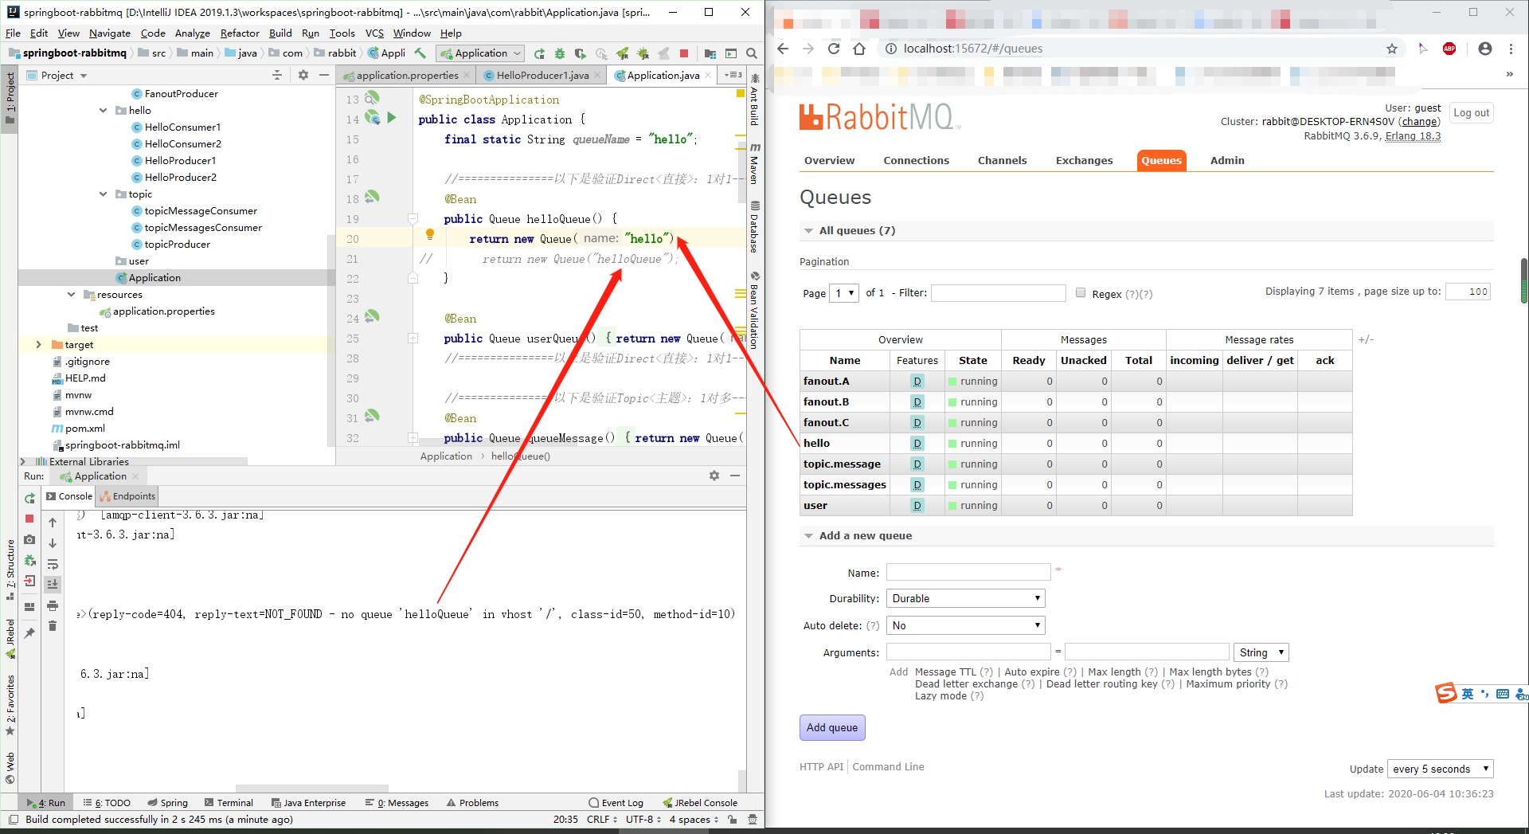The width and height of the screenshot is (1529, 834).
Task: Switch to the Exchanges tab in RabbitMQ
Action: 1084,160
